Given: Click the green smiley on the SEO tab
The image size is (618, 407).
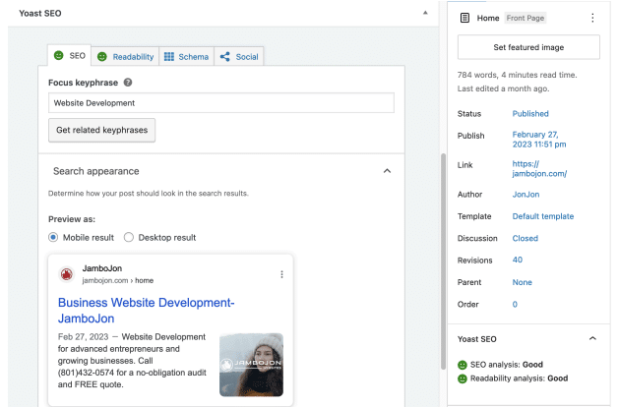Looking at the screenshot, I should 59,55.
